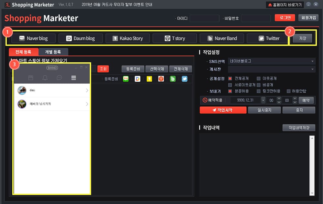323x204 pixels.
Task: Expand the '깨비' row chevron arrow
Action: pyautogui.click(x=87, y=104)
